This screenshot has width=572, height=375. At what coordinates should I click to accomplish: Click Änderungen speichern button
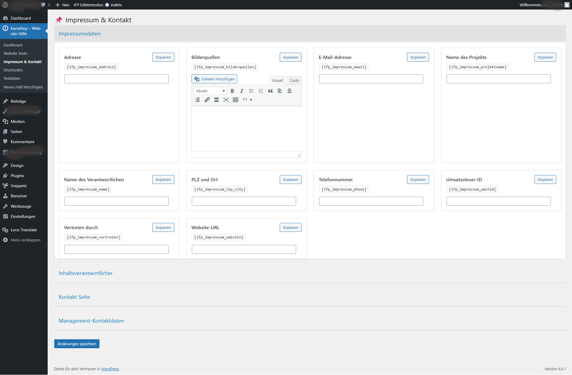point(77,344)
